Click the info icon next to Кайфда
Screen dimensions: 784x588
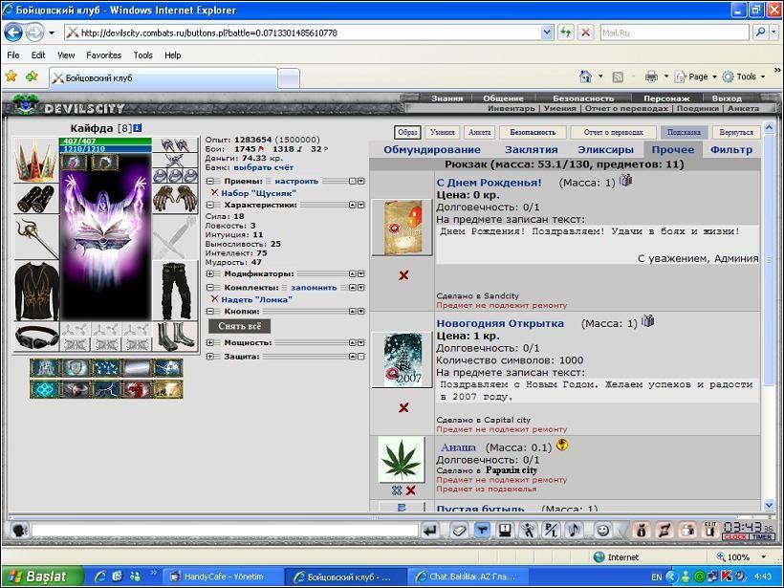[x=138, y=128]
